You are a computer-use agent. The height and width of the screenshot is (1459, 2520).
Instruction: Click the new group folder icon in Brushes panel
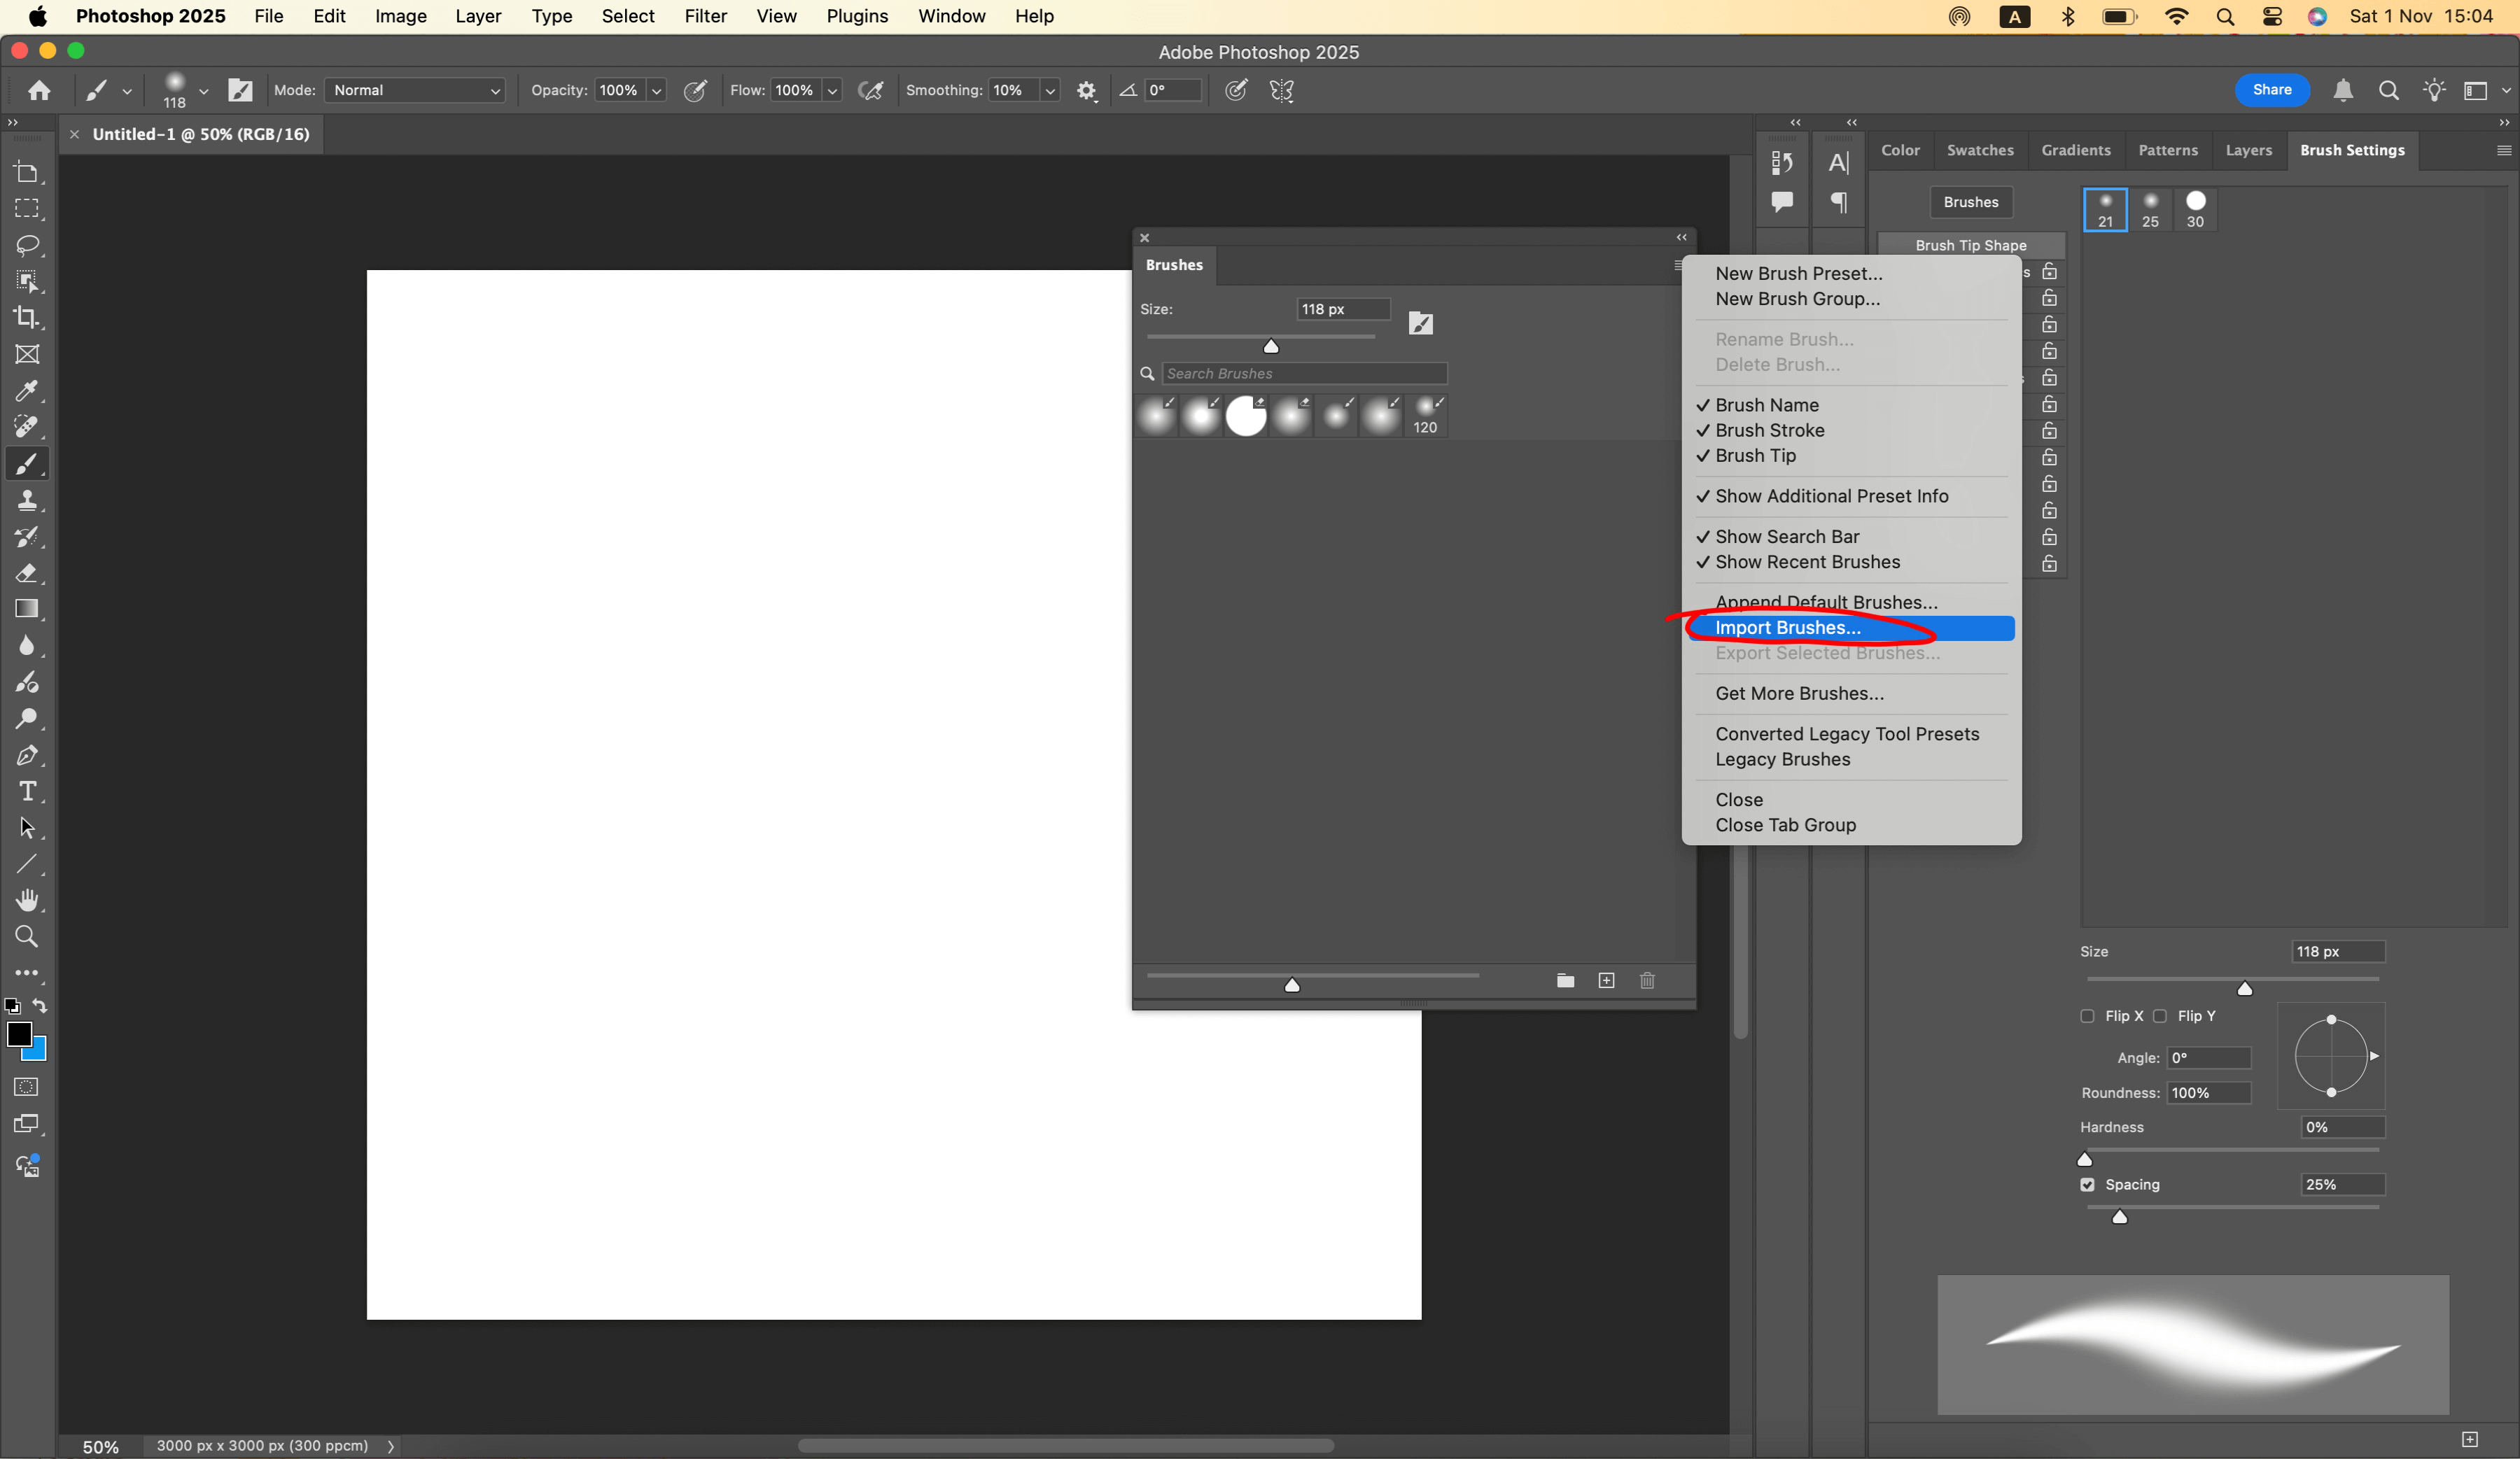coord(1565,980)
